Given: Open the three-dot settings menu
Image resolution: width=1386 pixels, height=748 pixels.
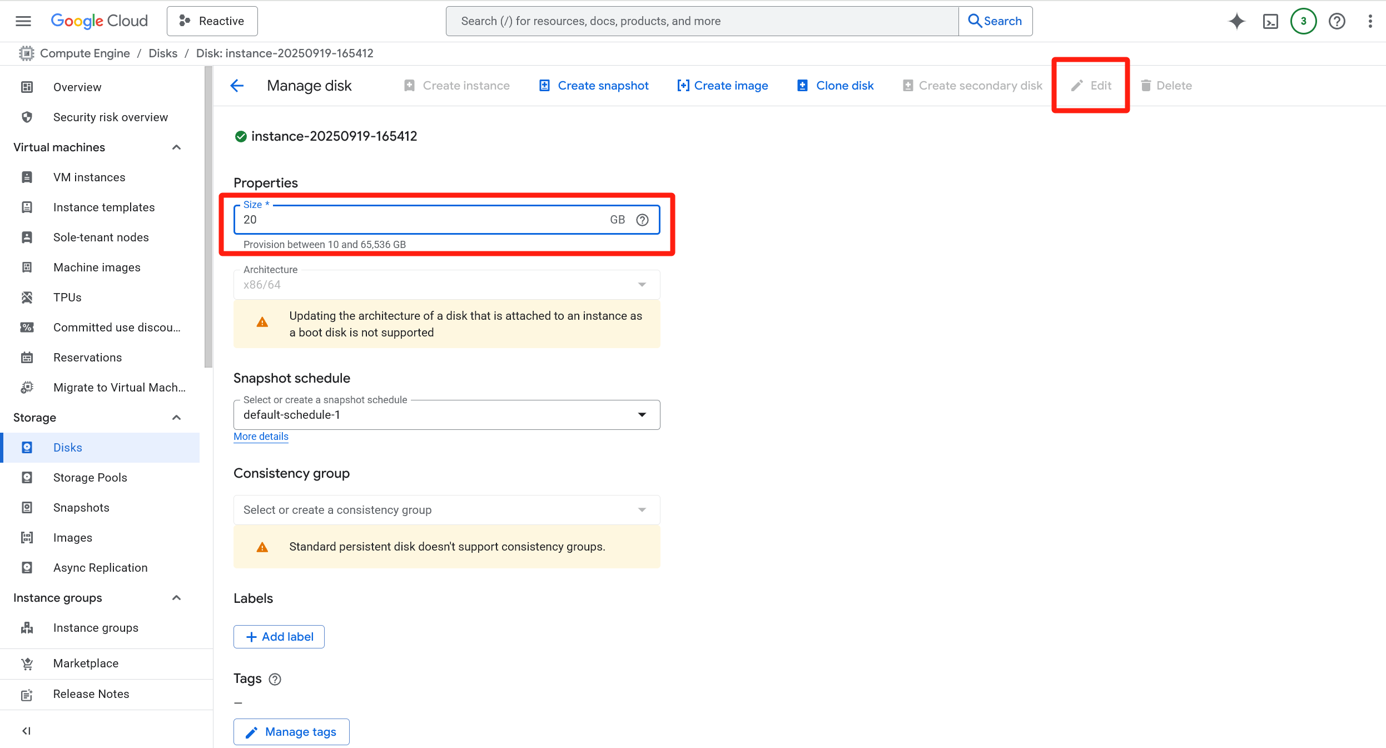Looking at the screenshot, I should click(x=1370, y=21).
